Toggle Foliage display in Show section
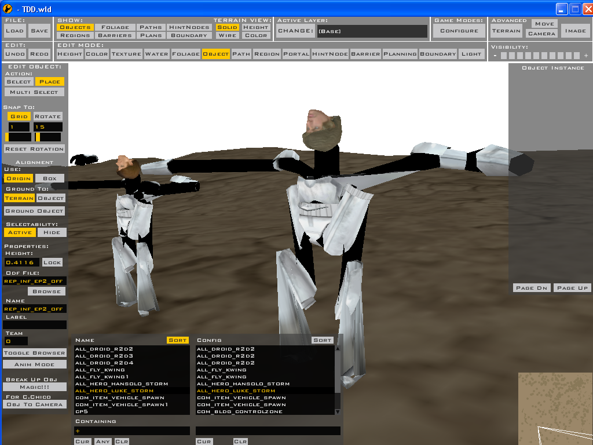 click(x=115, y=27)
